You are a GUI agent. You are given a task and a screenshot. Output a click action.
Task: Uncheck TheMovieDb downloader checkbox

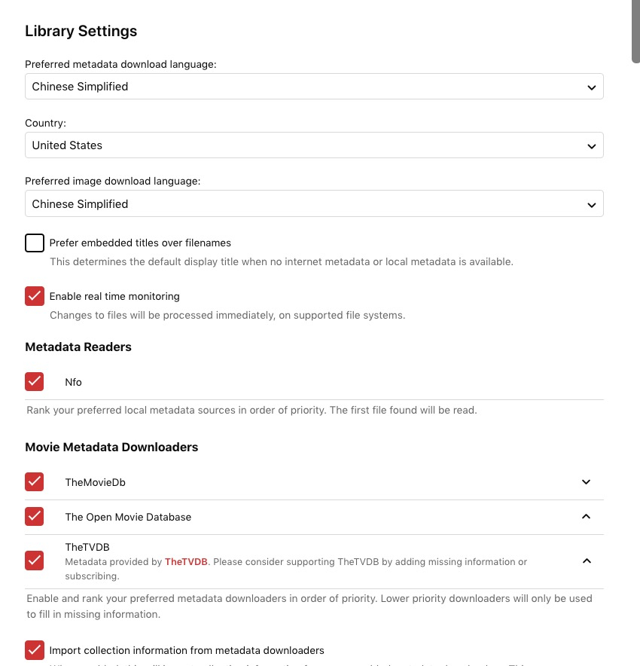35,482
